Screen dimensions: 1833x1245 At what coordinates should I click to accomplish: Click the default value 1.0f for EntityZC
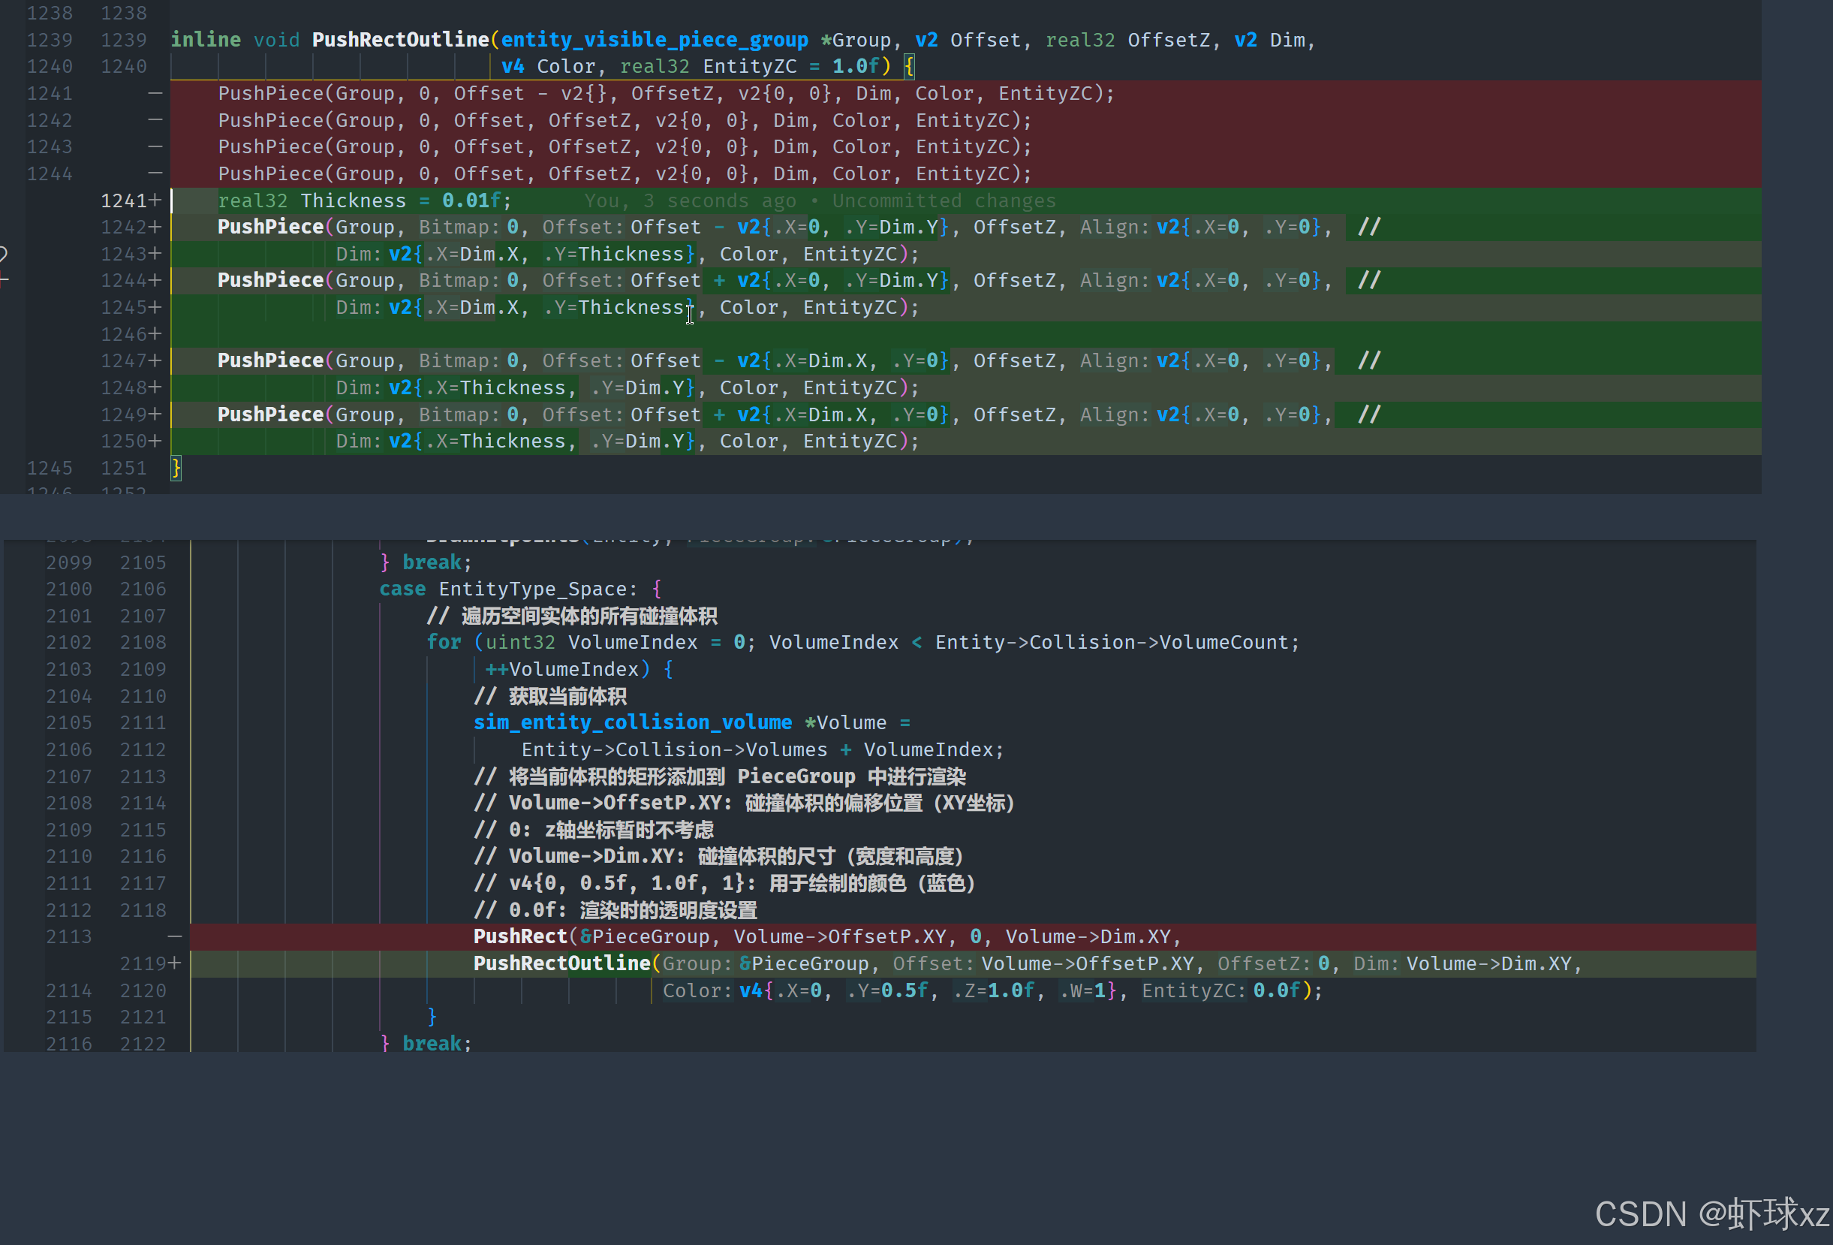pos(856,66)
